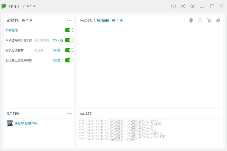The image size is (227, 151).
Task: Click the green app logo icon
Action: coord(4,6)
